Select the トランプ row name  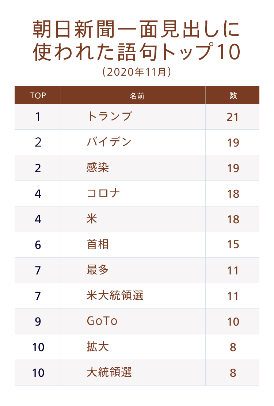109,117
